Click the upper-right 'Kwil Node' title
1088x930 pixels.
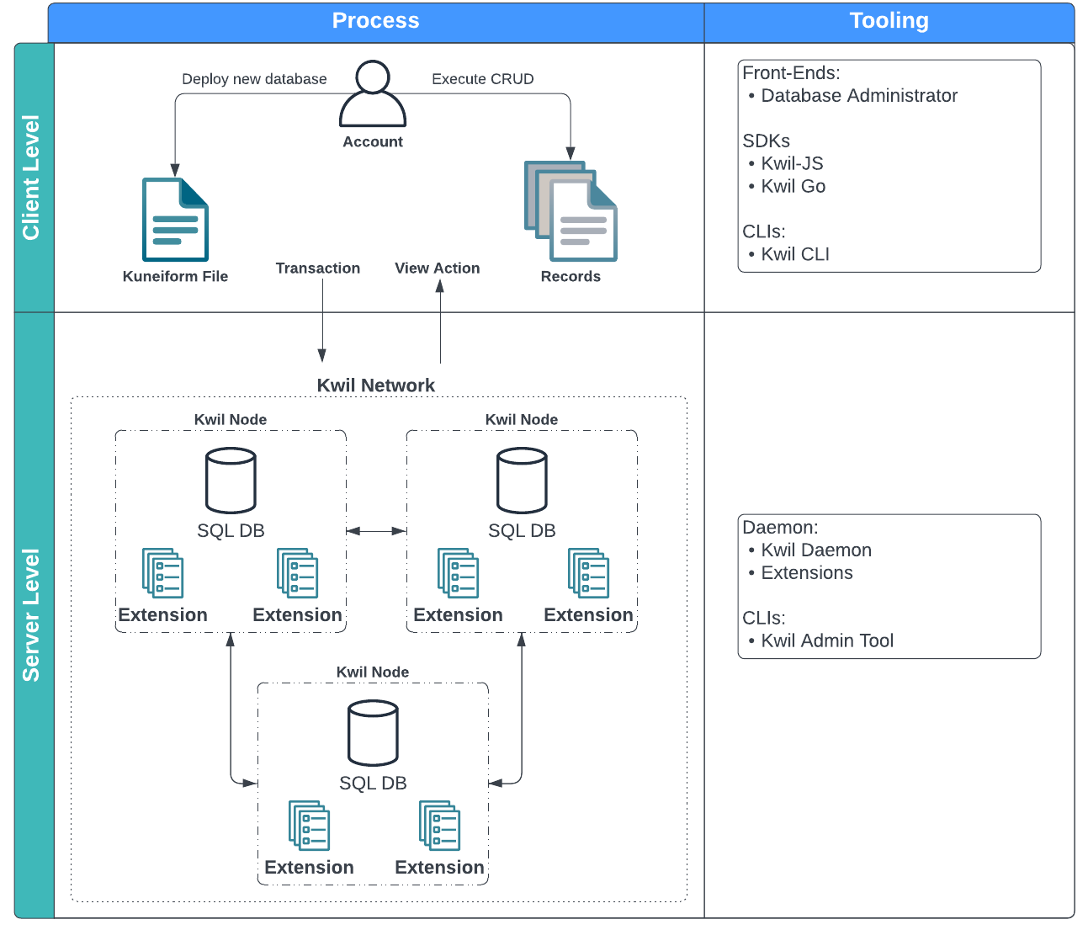coord(522,419)
